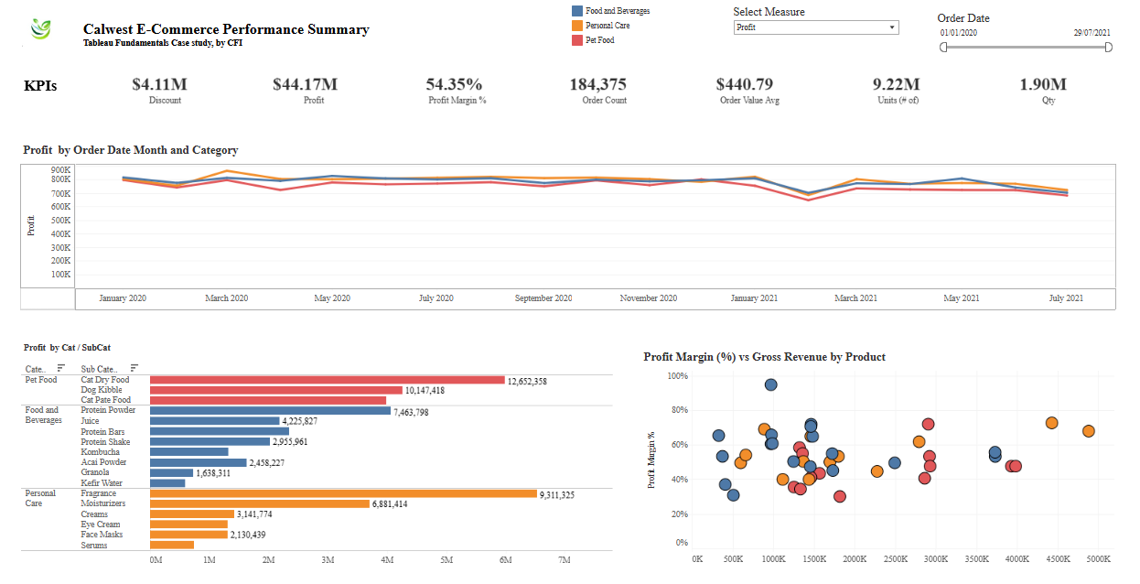Select the Cat Dry Food bar
This screenshot has width=1140, height=584.
point(327,380)
